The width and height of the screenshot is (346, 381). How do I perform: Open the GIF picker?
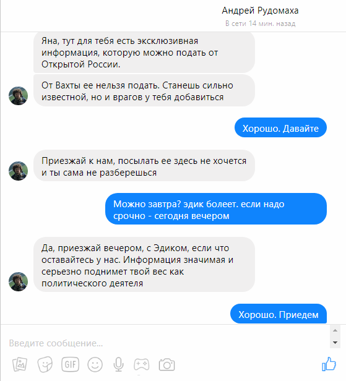tap(71, 364)
